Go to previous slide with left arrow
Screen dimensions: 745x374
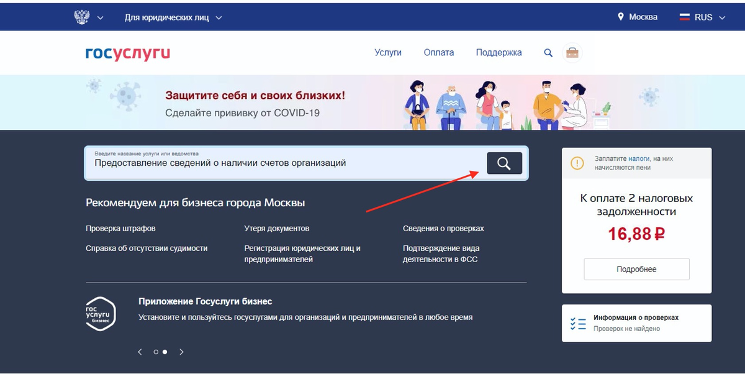click(140, 352)
